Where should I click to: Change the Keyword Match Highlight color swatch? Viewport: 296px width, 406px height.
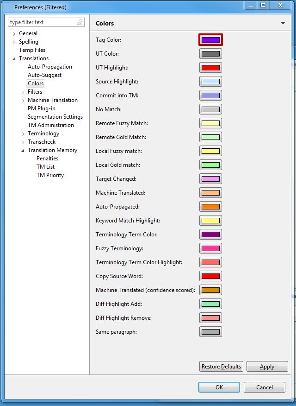(210, 221)
